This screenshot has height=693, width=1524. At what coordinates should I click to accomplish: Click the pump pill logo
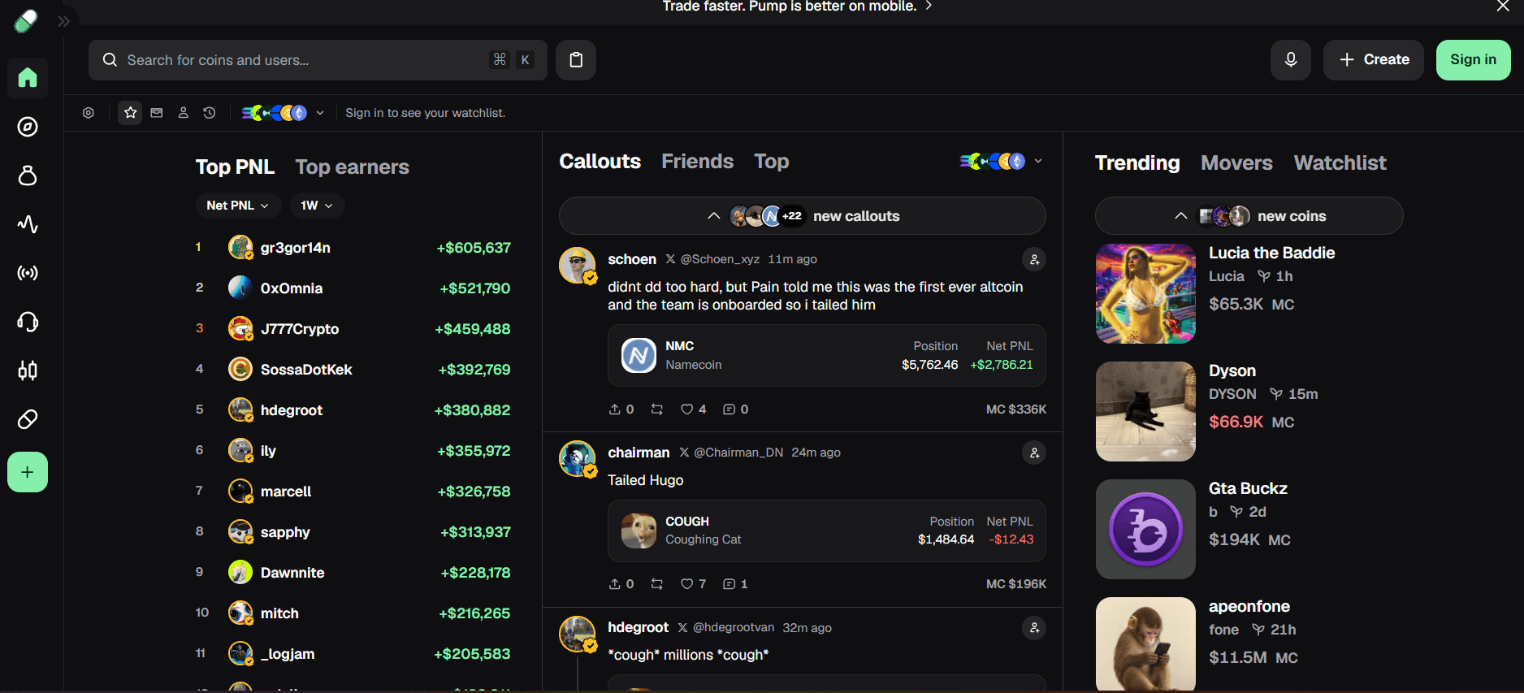(26, 20)
